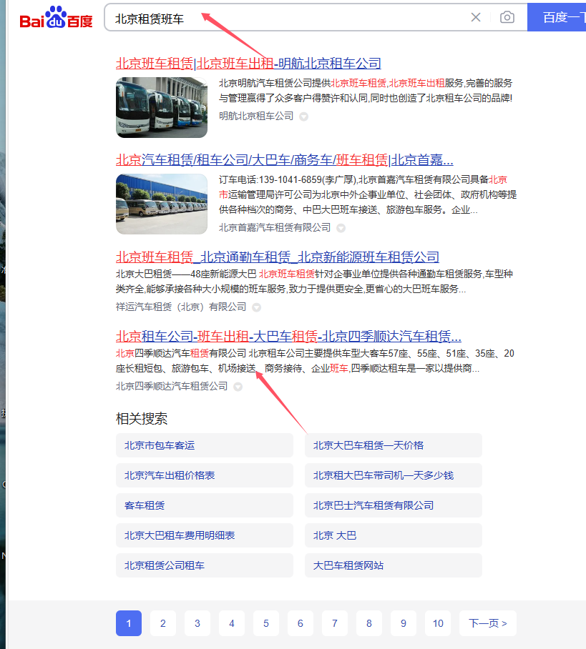This screenshot has height=649, width=586.
Task: Open image search via the camera icon
Action: (507, 17)
